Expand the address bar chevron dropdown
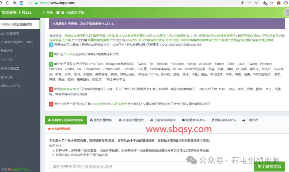 point(256,3)
